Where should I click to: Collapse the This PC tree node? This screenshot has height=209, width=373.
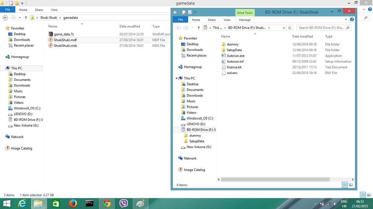(177, 78)
